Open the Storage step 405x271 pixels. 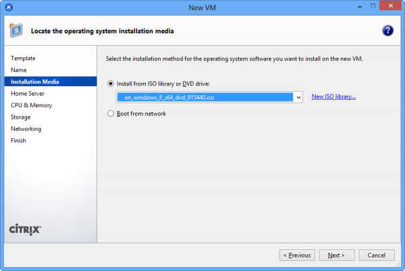click(21, 117)
